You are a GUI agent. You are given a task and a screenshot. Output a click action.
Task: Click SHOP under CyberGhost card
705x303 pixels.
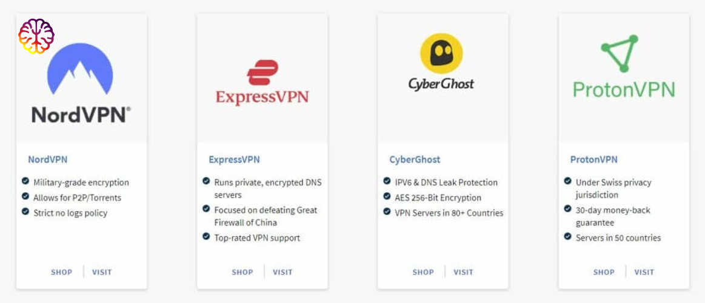pyautogui.click(x=423, y=272)
